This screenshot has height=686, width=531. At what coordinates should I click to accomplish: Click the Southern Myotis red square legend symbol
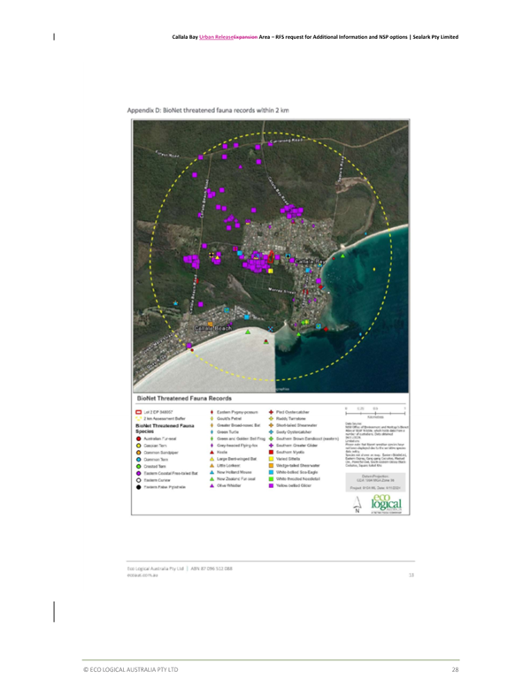point(271,453)
